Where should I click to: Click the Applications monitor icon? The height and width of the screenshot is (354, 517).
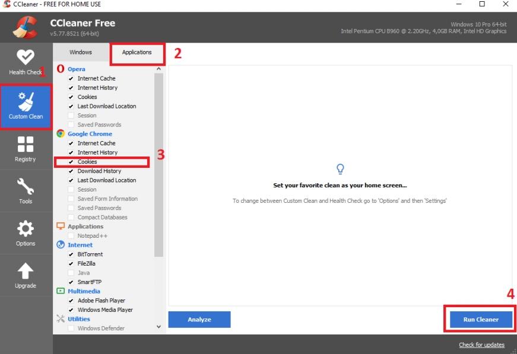pyautogui.click(x=61, y=226)
